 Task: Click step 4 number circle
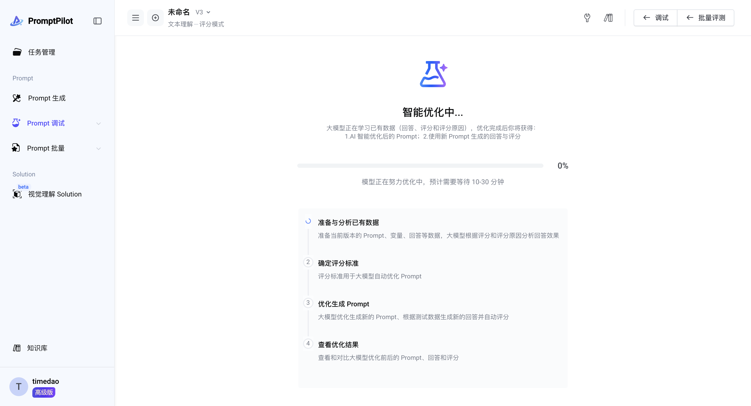(308, 344)
